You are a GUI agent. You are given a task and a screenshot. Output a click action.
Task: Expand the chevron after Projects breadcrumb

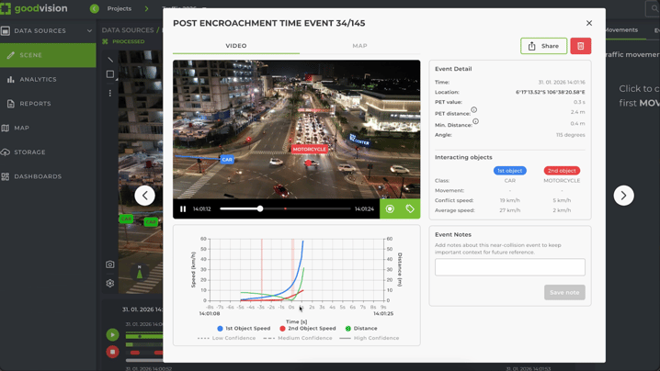[x=146, y=8]
